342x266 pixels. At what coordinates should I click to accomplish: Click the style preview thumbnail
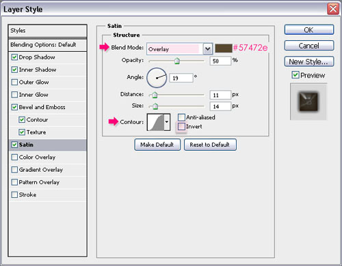308,102
